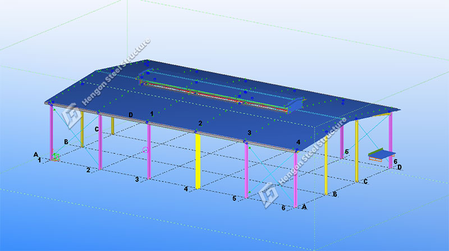449x251 pixels.
Task: Select the pink corner column at grid A-1
Action: pos(52,132)
